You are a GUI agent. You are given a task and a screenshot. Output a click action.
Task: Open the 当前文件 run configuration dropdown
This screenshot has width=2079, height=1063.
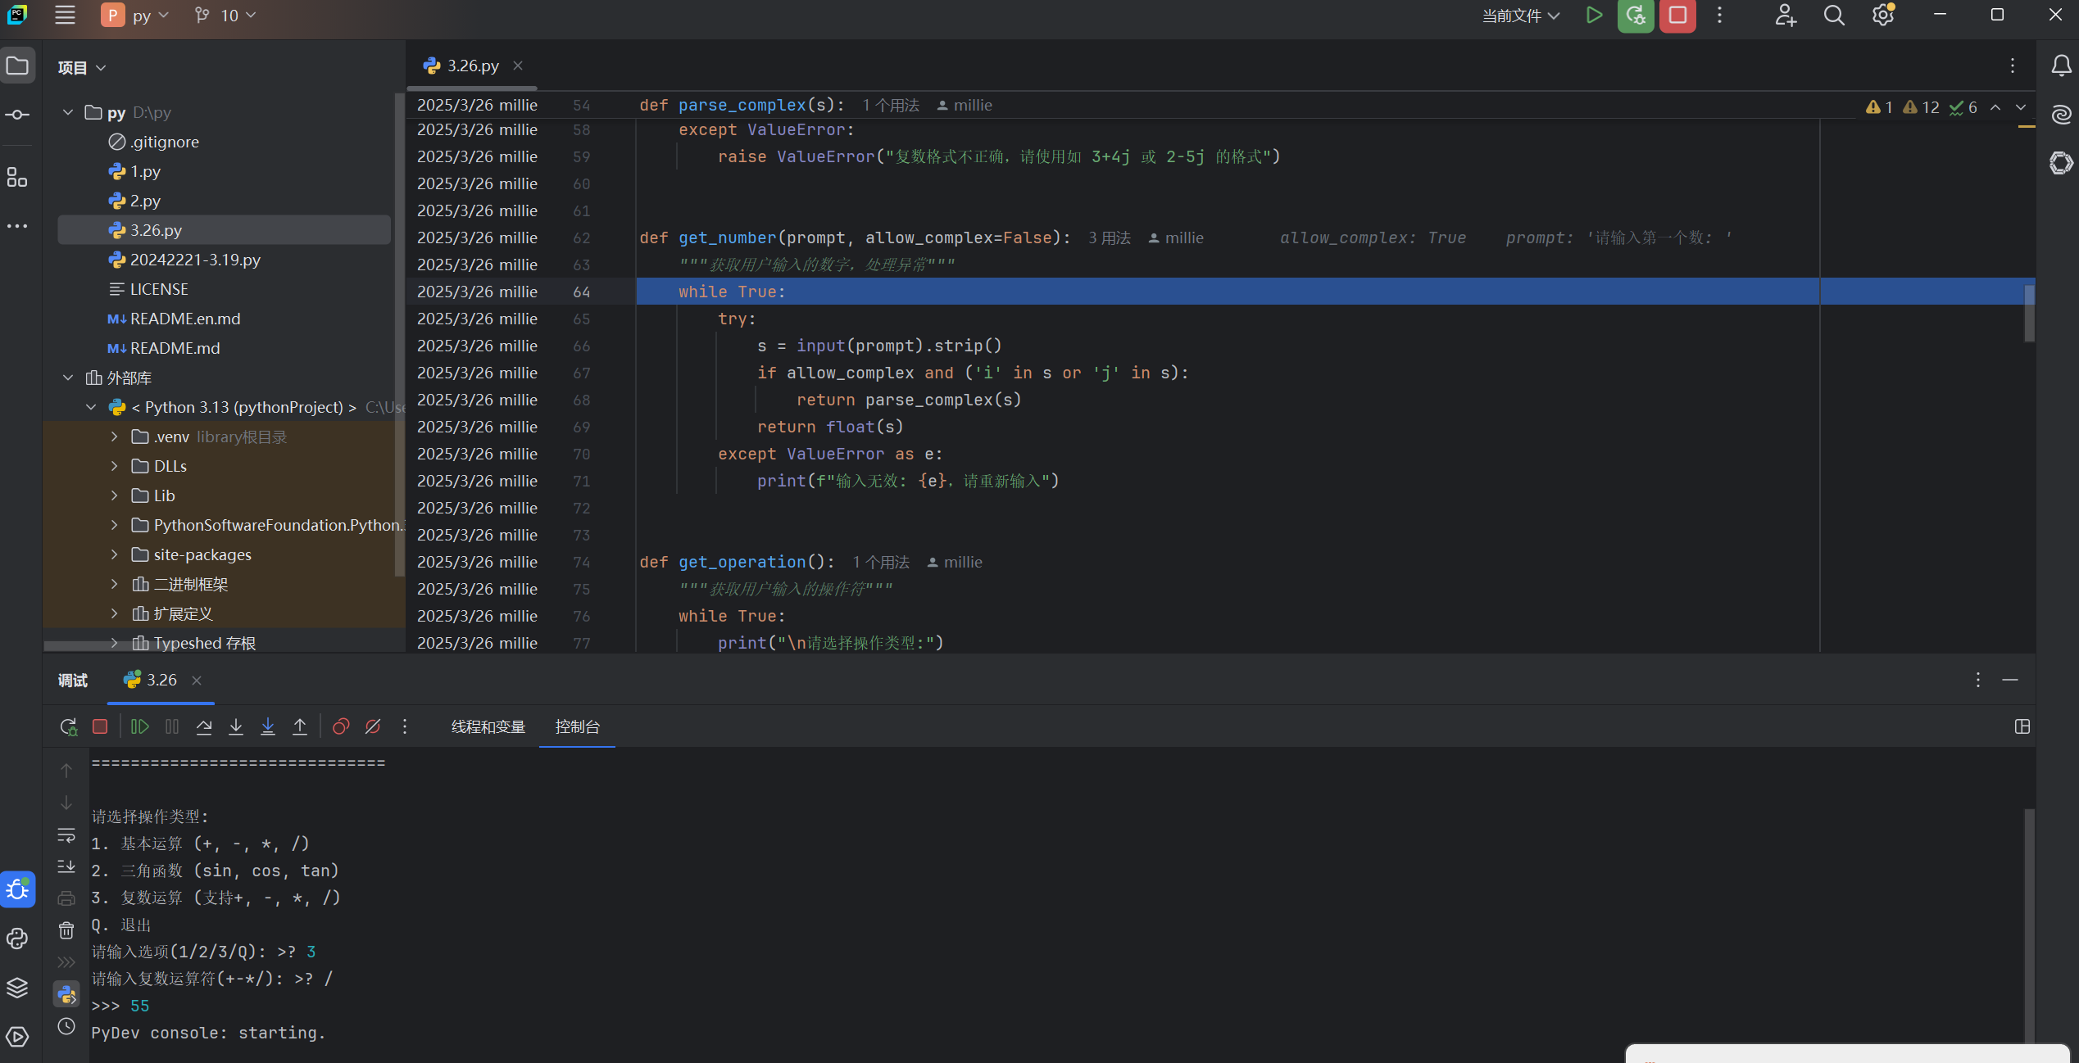1521,16
